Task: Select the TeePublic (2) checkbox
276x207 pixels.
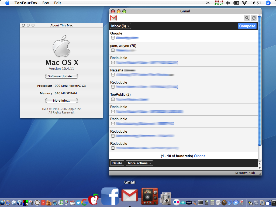Action: click(x=113, y=99)
